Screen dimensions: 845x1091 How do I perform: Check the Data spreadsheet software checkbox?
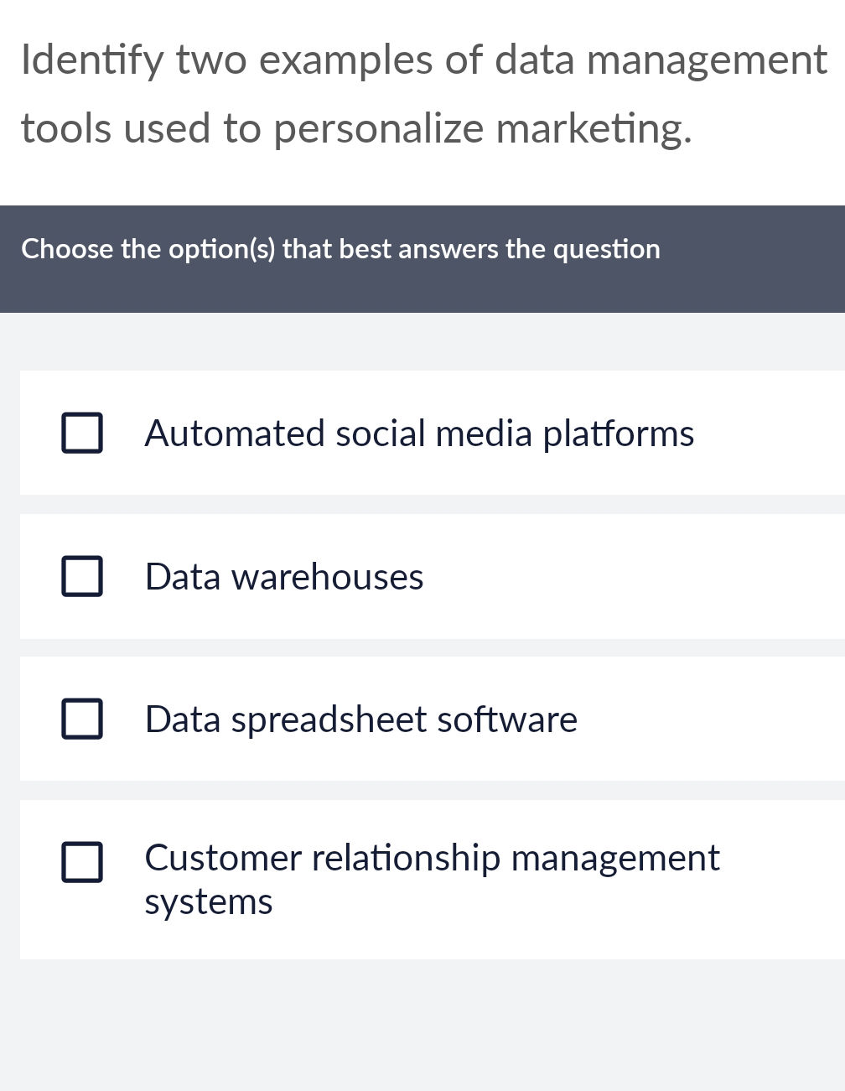click(81, 719)
